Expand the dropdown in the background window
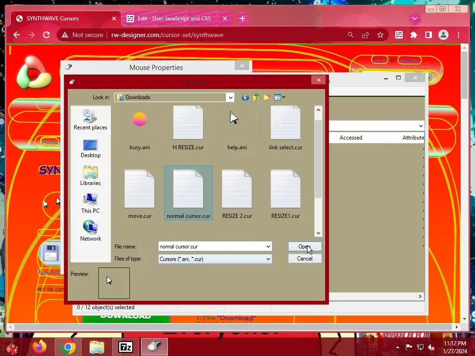The height and width of the screenshot is (356, 475). point(421,126)
